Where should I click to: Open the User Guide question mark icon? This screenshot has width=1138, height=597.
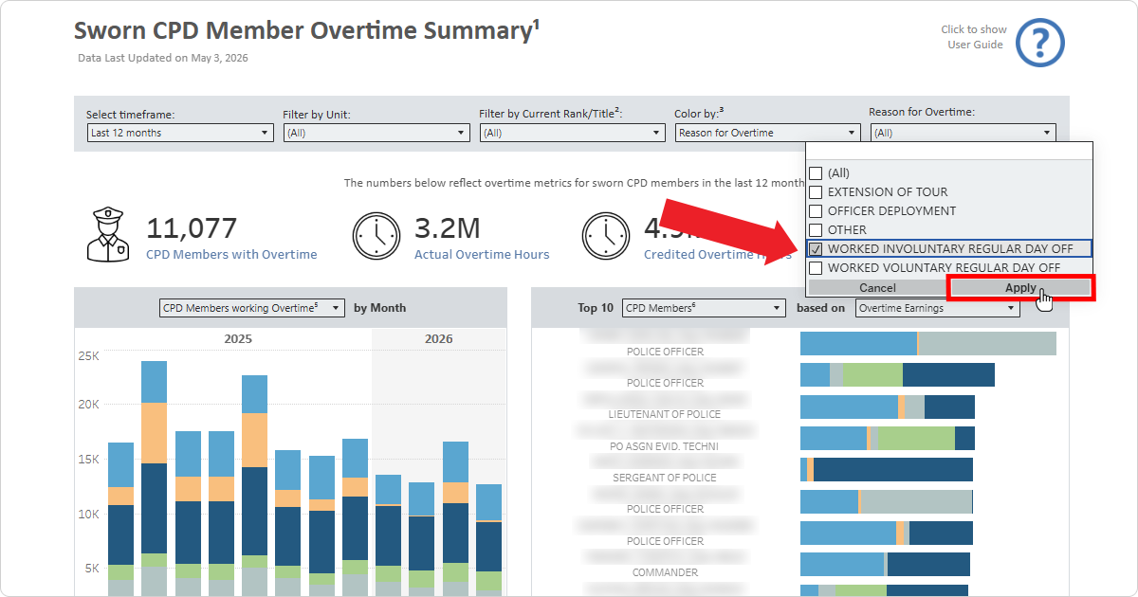tap(1040, 44)
